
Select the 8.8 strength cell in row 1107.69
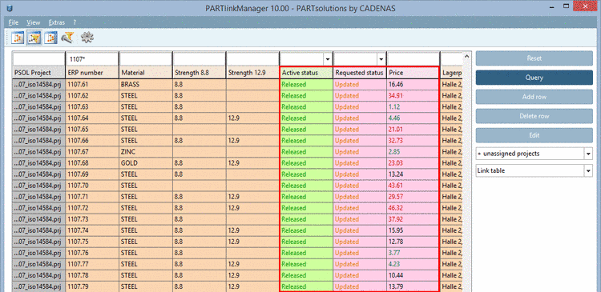pos(200,174)
